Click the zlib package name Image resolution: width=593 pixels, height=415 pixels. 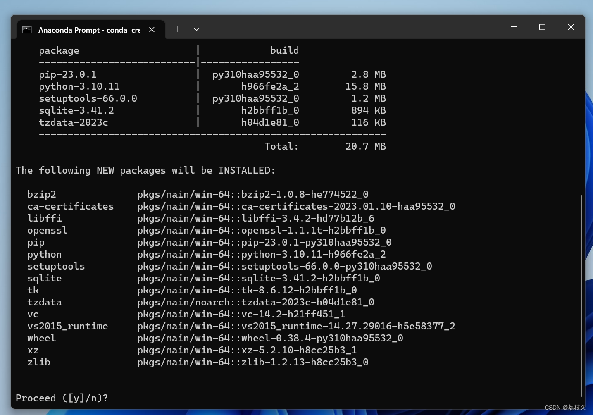(39, 362)
